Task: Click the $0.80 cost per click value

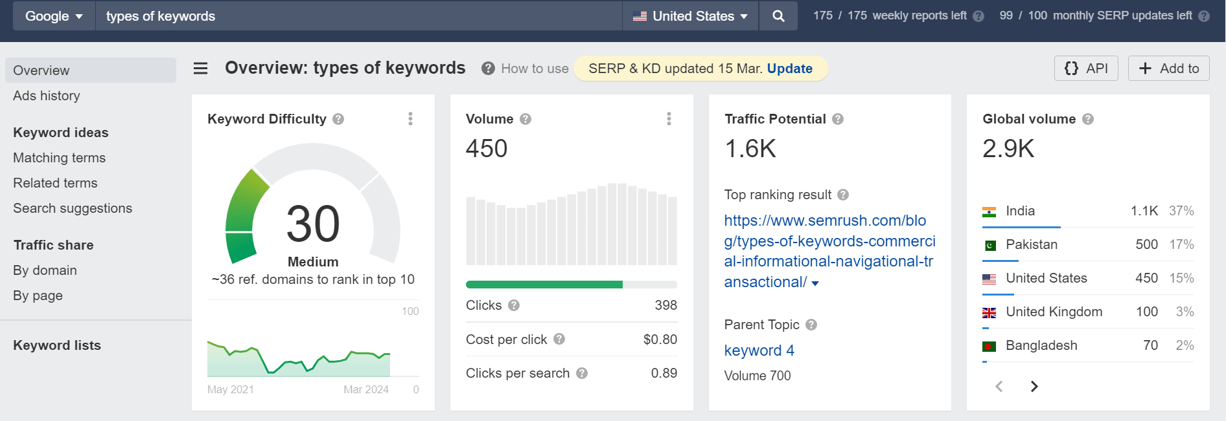Action: tap(660, 340)
